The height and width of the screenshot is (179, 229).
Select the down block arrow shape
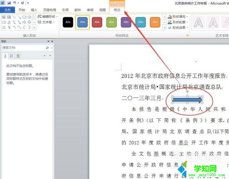pyautogui.click(x=29, y=22)
